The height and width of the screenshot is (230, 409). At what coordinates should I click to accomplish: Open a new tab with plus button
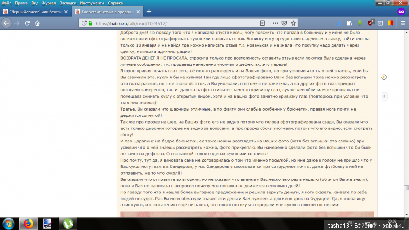149,11
